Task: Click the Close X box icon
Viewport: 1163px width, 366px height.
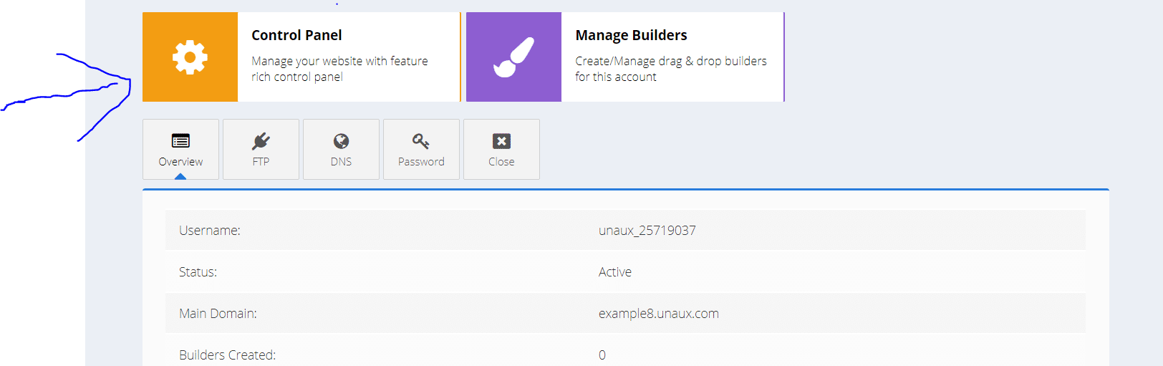Action: tap(501, 140)
